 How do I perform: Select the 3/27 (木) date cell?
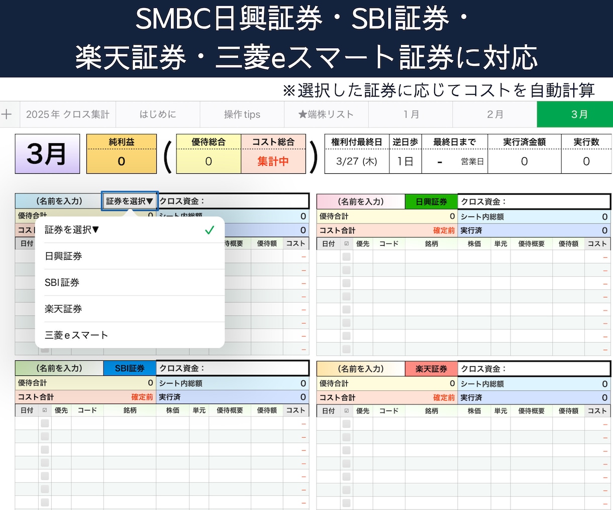357,161
